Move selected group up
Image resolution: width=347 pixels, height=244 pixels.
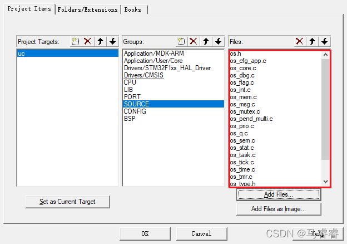206,41
